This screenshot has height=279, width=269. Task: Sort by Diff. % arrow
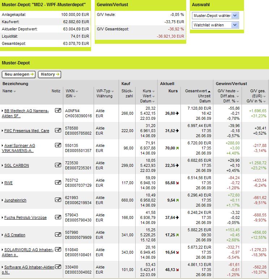click(x=238, y=102)
